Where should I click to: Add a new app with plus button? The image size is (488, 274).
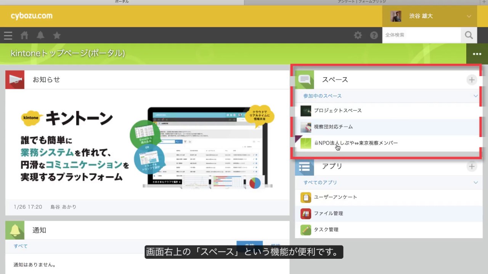[472, 166]
